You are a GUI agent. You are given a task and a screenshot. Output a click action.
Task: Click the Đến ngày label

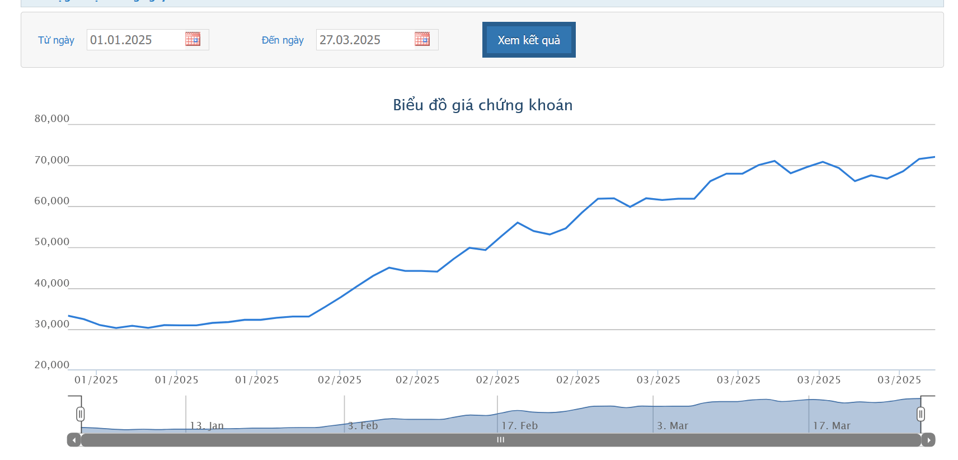[x=283, y=40]
